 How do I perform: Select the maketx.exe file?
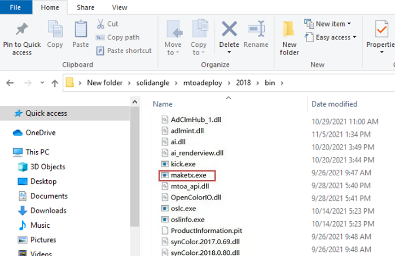[x=187, y=175]
